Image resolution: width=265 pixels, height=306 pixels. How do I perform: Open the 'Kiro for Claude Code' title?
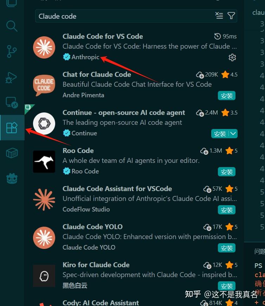[96, 265]
